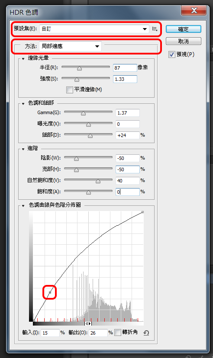Click the 輸入(I) field showing 15
The height and width of the screenshot is (358, 213).
click(50, 333)
